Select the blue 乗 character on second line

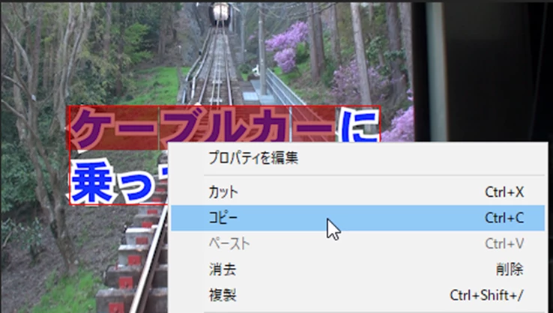point(92,181)
